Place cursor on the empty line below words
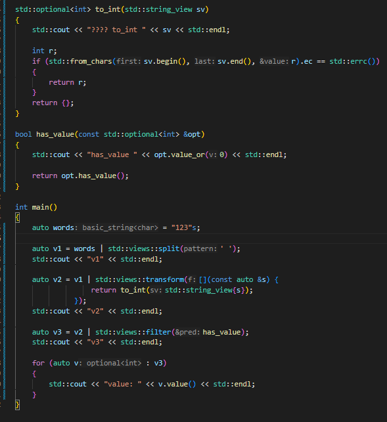The image size is (387, 422). point(201,239)
